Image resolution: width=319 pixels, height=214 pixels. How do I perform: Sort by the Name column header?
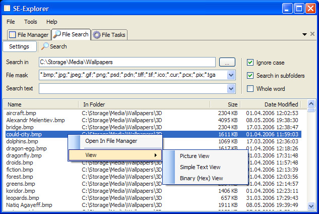tap(41, 104)
